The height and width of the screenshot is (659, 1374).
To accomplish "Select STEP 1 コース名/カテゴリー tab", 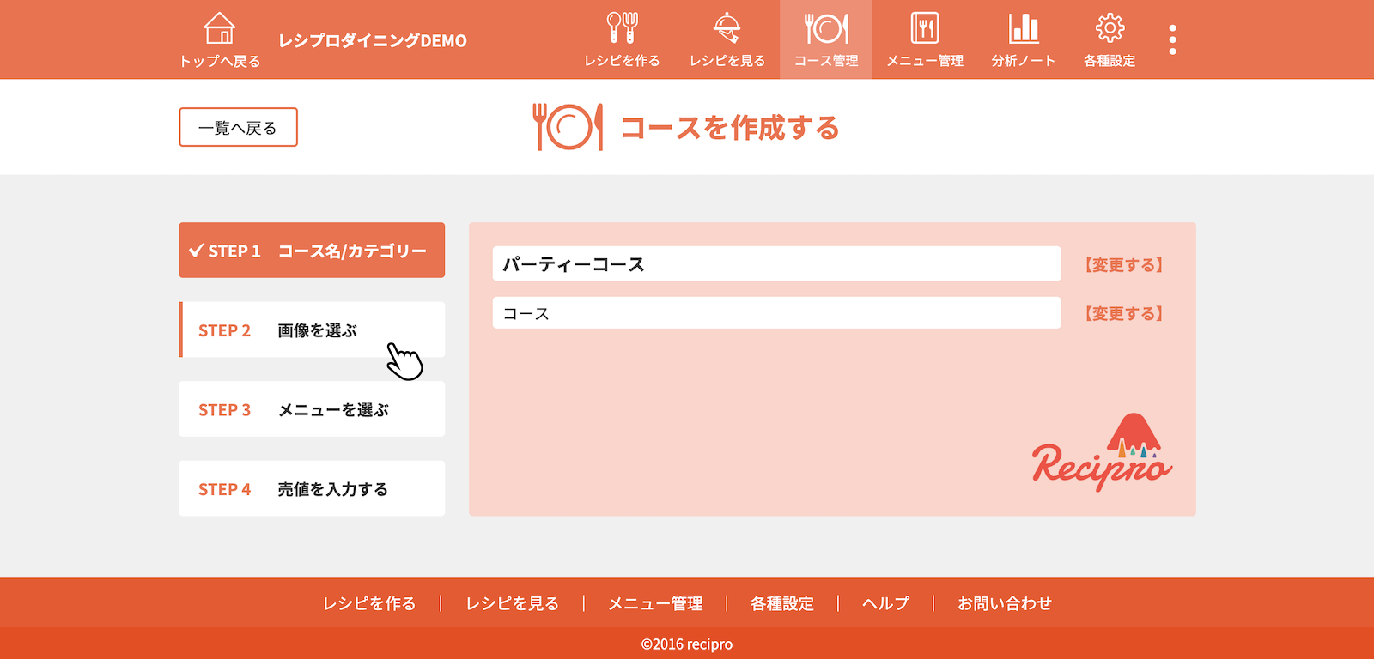I will pyautogui.click(x=312, y=251).
